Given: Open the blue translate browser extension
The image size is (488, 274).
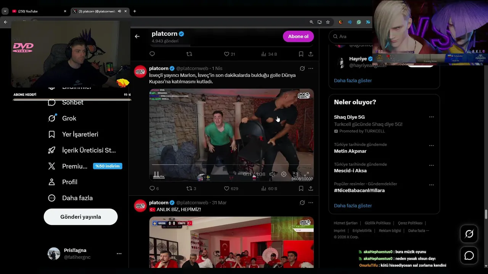Looking at the screenshot, I should point(368,22).
